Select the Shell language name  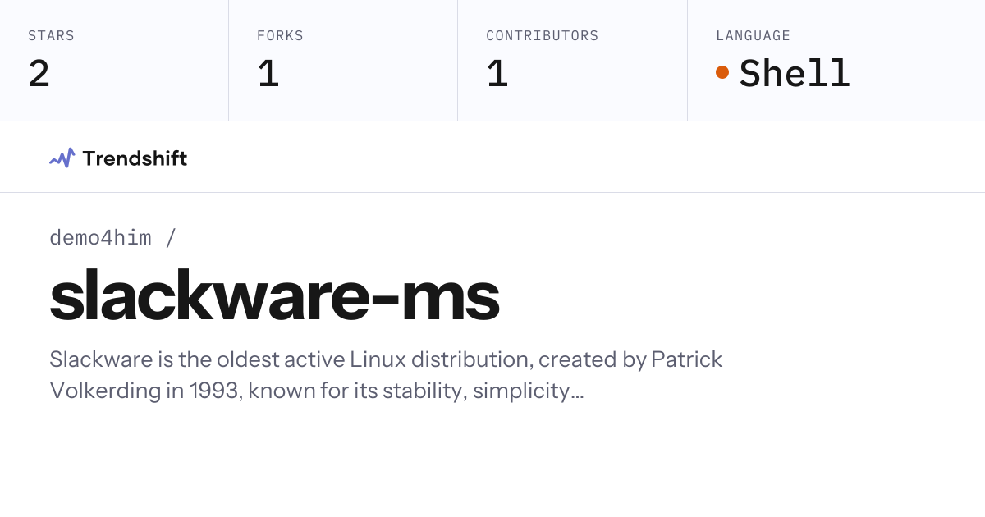795,73
